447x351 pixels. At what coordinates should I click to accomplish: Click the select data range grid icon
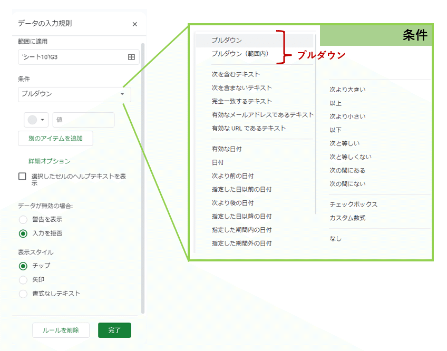(x=133, y=57)
